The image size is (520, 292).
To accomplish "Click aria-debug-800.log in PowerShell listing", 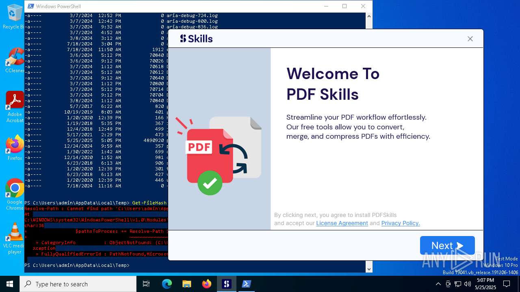I will click(x=192, y=21).
